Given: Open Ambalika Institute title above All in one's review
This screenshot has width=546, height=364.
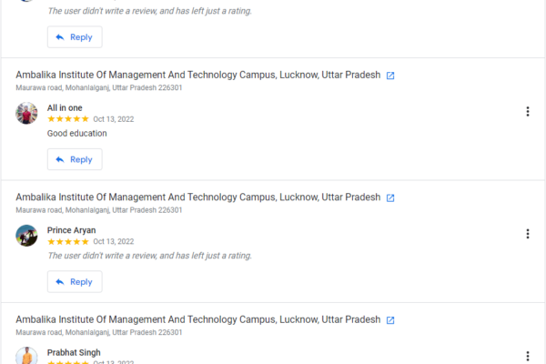Looking at the screenshot, I should (197, 75).
